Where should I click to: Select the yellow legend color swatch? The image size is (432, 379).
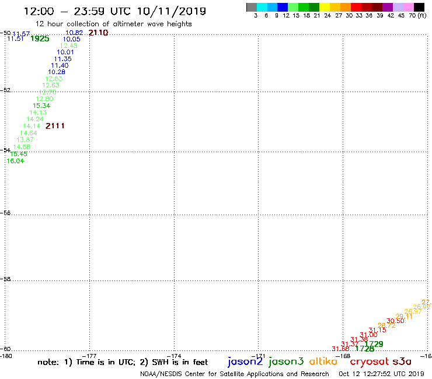pos(325,7)
